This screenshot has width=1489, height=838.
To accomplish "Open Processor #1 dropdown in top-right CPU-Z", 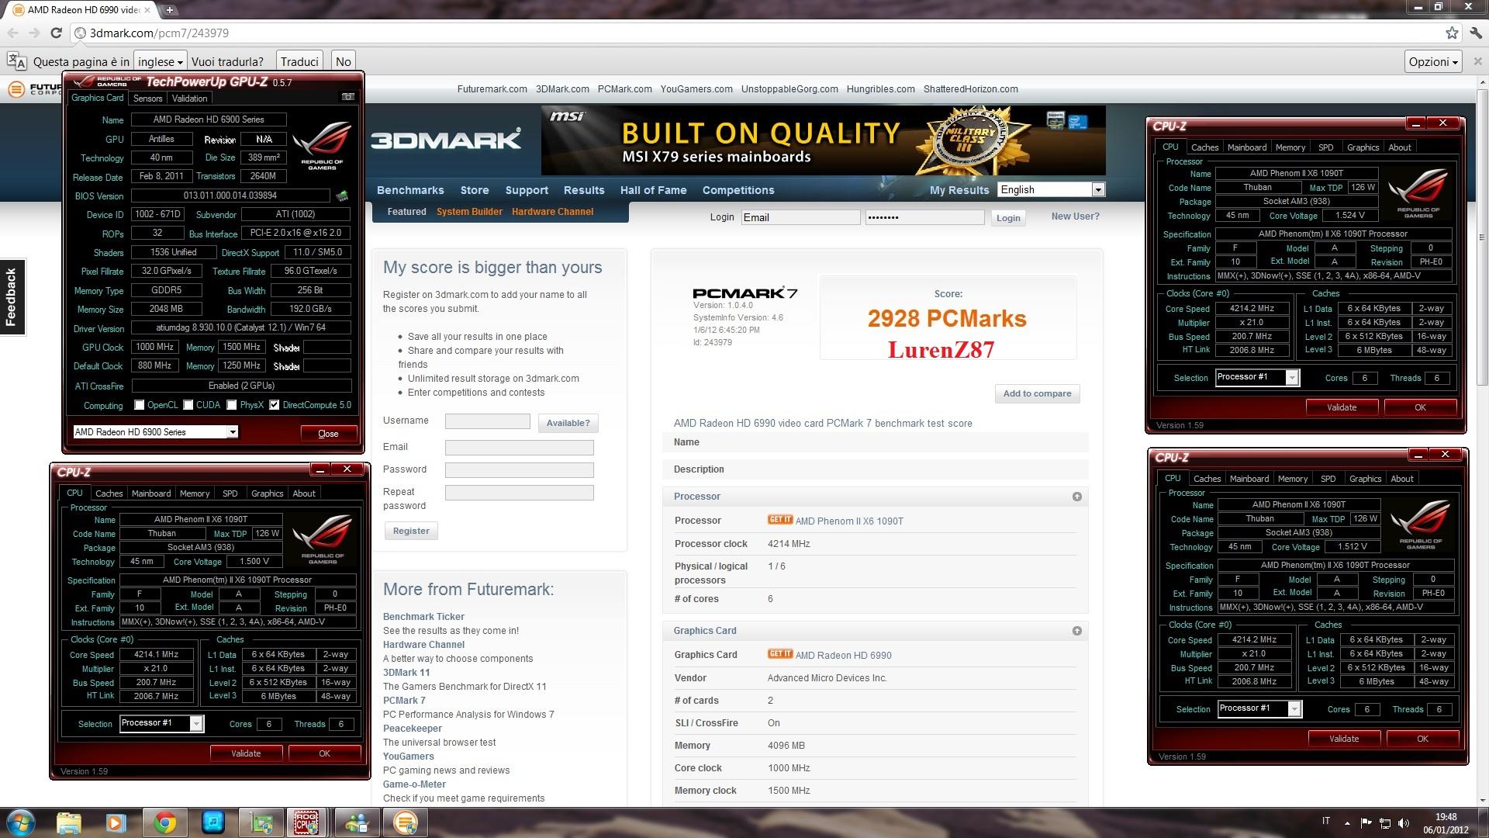I will [1257, 377].
